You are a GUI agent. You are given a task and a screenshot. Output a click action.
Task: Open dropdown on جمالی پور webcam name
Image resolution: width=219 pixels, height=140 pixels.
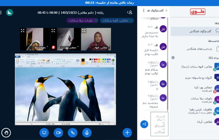click(69, 48)
